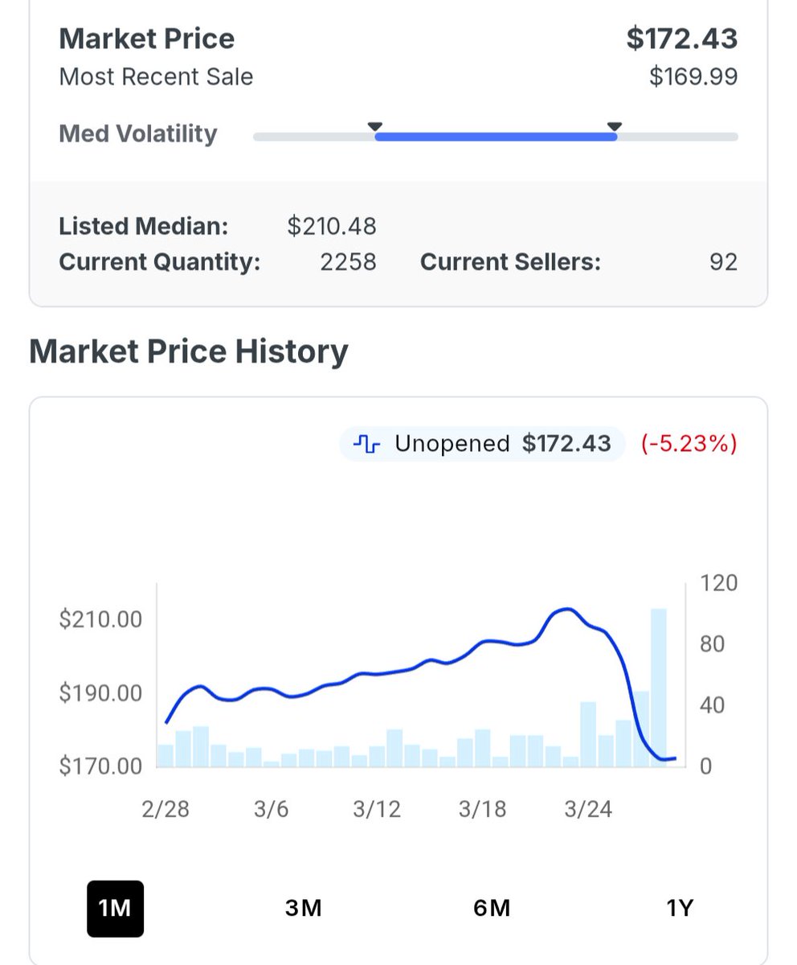This screenshot has width=797, height=965.
Task: Tap the Listed Median $210.48 value
Action: pos(332,227)
